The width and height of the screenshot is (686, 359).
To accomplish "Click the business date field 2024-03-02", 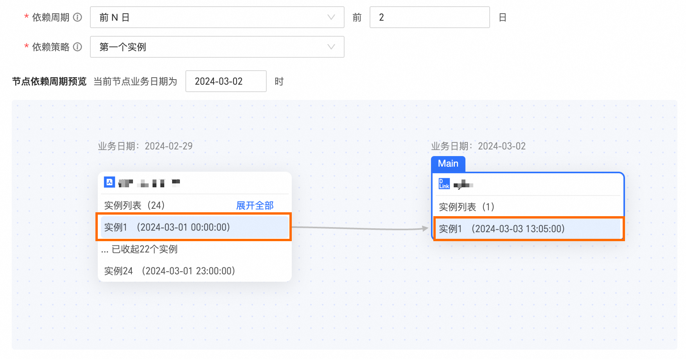I will 226,81.
